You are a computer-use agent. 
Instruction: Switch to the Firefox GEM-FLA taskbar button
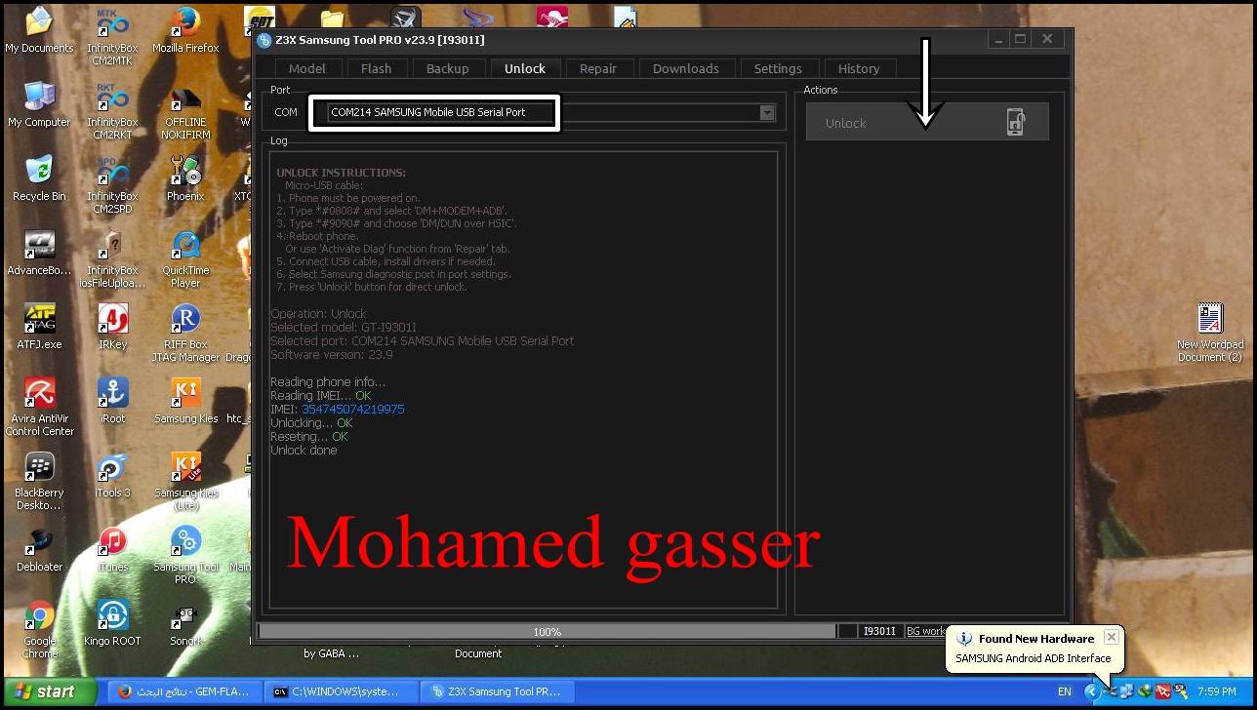point(185,691)
